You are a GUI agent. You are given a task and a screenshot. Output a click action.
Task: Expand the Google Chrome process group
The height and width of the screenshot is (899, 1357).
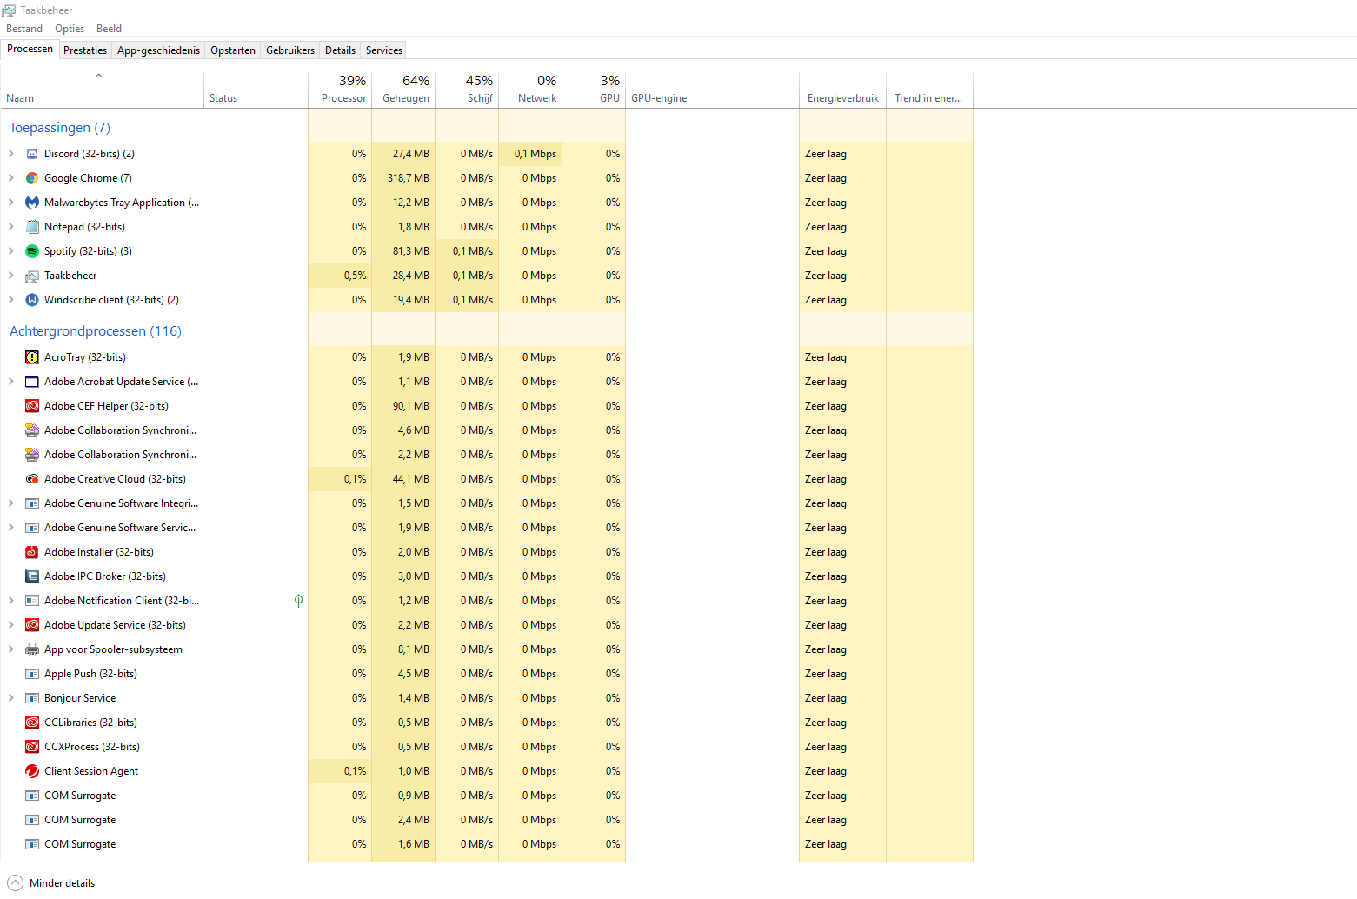pyautogui.click(x=10, y=178)
